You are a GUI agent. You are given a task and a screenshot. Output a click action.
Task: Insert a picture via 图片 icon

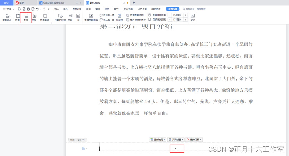71,17
